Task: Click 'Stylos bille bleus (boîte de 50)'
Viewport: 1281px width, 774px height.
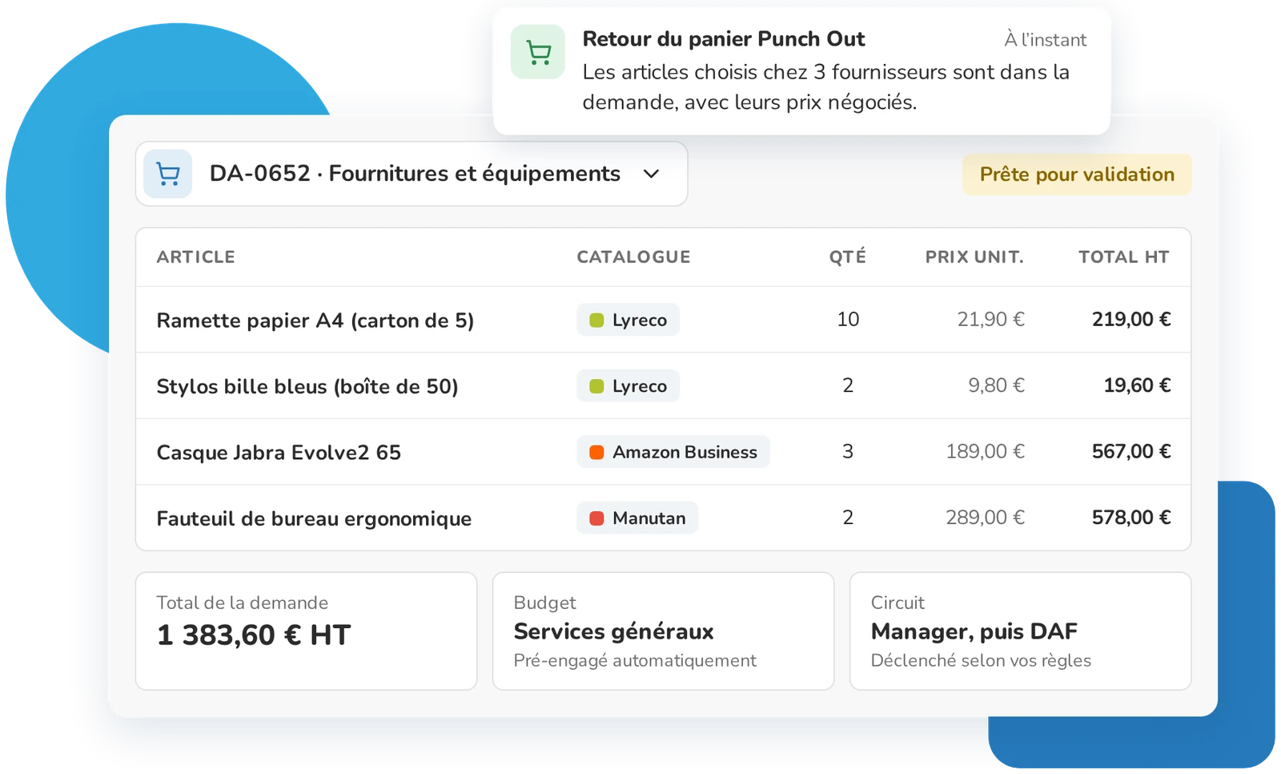Action: (307, 386)
